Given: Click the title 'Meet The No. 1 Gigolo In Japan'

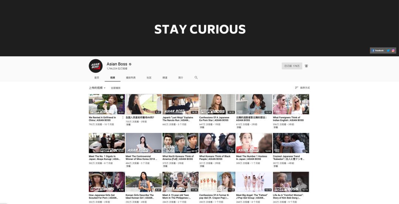Looking at the screenshot, I should point(104,158).
